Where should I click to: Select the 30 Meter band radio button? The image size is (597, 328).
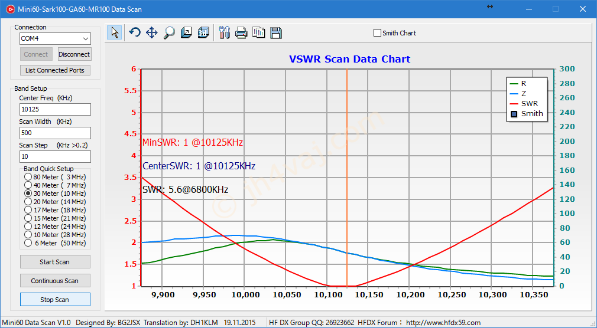click(28, 193)
